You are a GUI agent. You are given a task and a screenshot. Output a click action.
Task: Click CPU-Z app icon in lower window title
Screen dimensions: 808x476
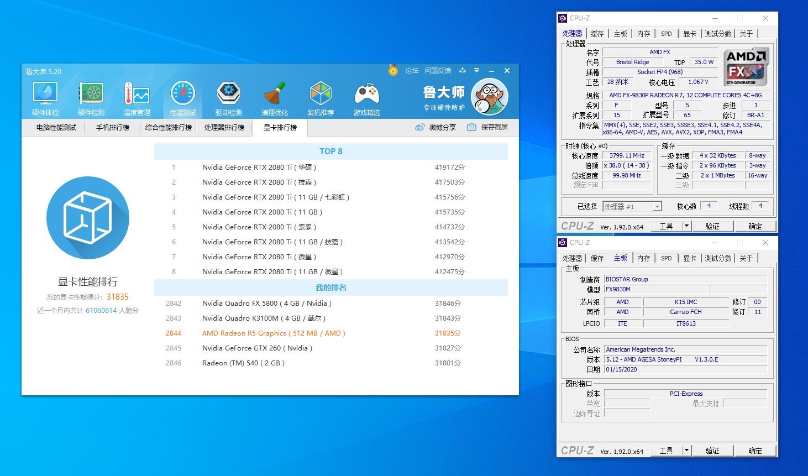coord(563,243)
